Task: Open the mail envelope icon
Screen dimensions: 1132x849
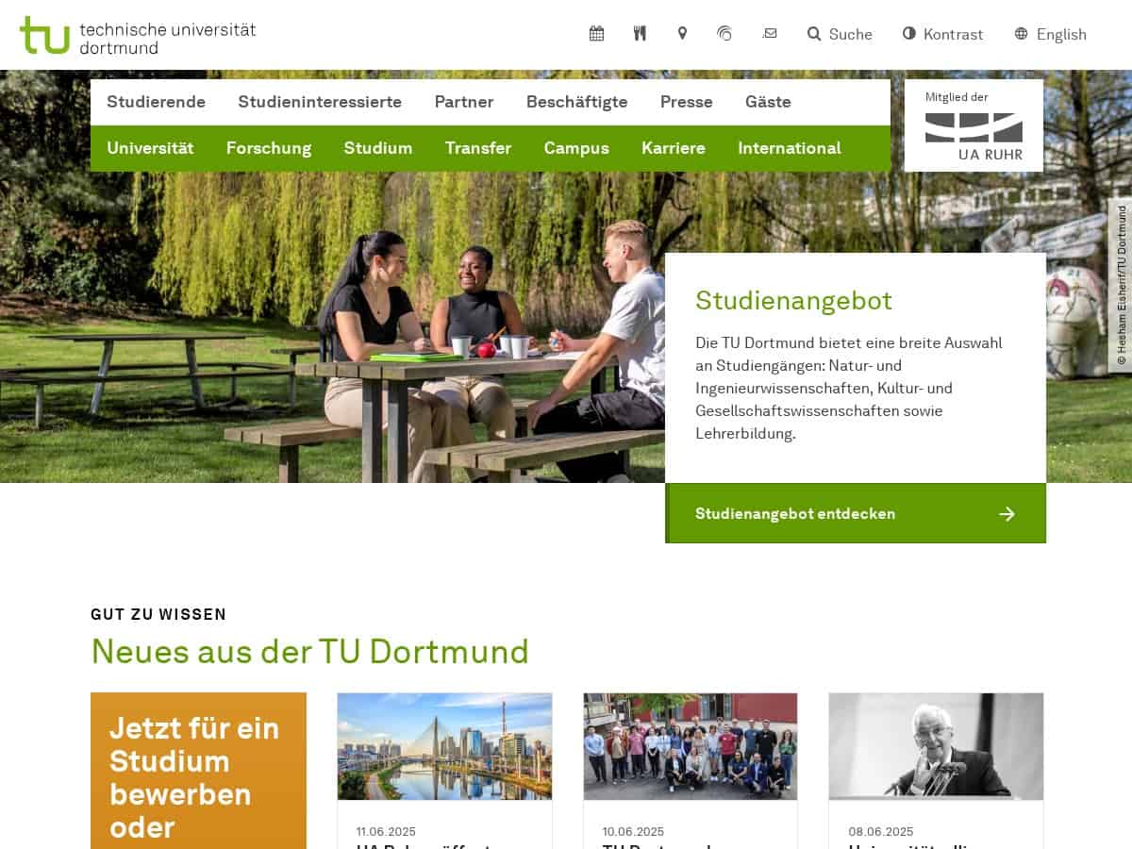Action: pyautogui.click(x=770, y=34)
